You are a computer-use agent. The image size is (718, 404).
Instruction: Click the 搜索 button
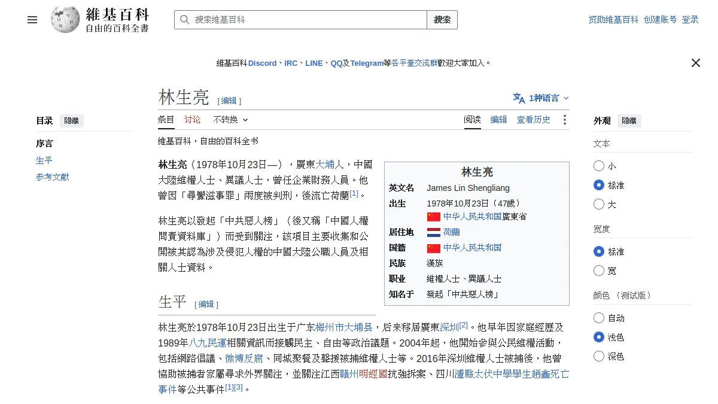click(x=442, y=20)
